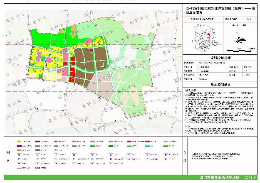The width and height of the screenshot is (260, 183).
Task: Click the dark red legend swatch in top row
Action: [38, 142]
